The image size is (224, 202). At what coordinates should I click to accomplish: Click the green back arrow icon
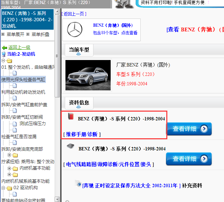(x=4, y=48)
